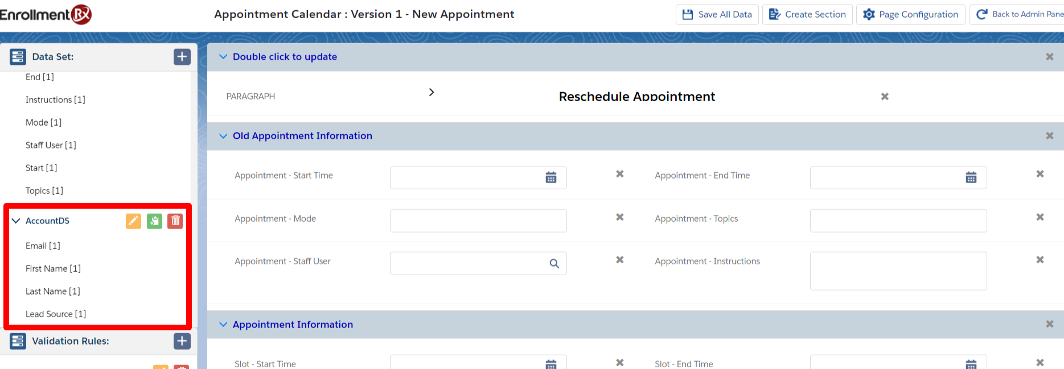Collapse the AccountDS data set tree
The image size is (1064, 369).
[x=16, y=221]
